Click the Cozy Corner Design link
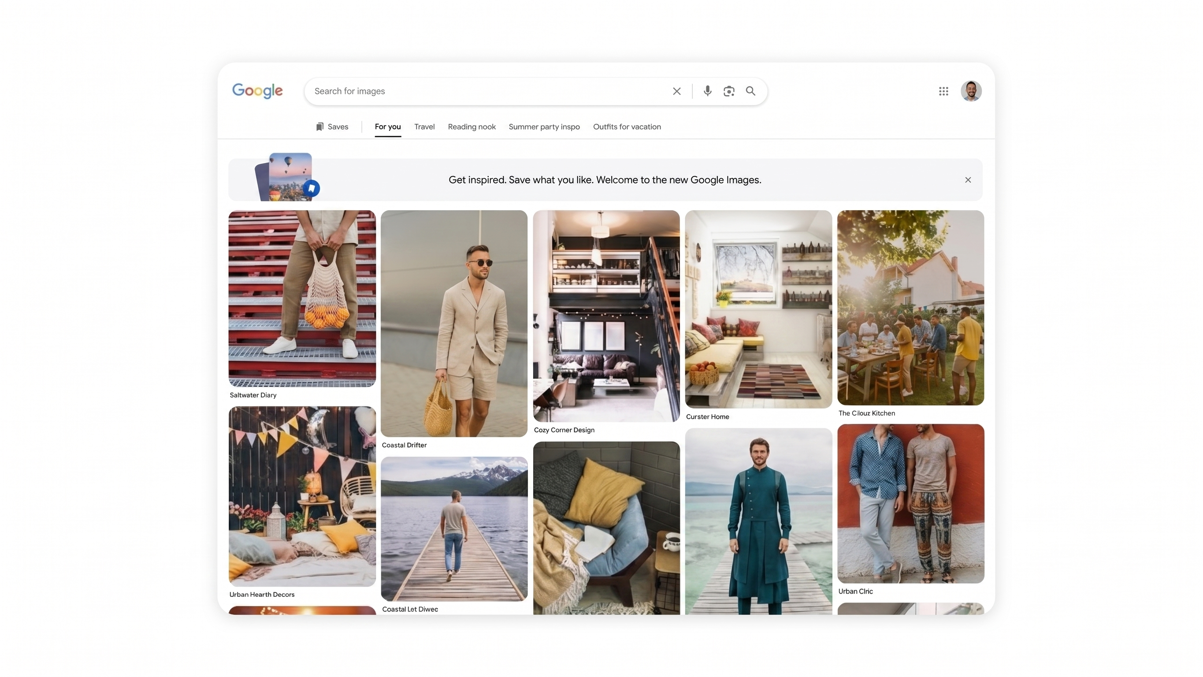 coord(564,430)
